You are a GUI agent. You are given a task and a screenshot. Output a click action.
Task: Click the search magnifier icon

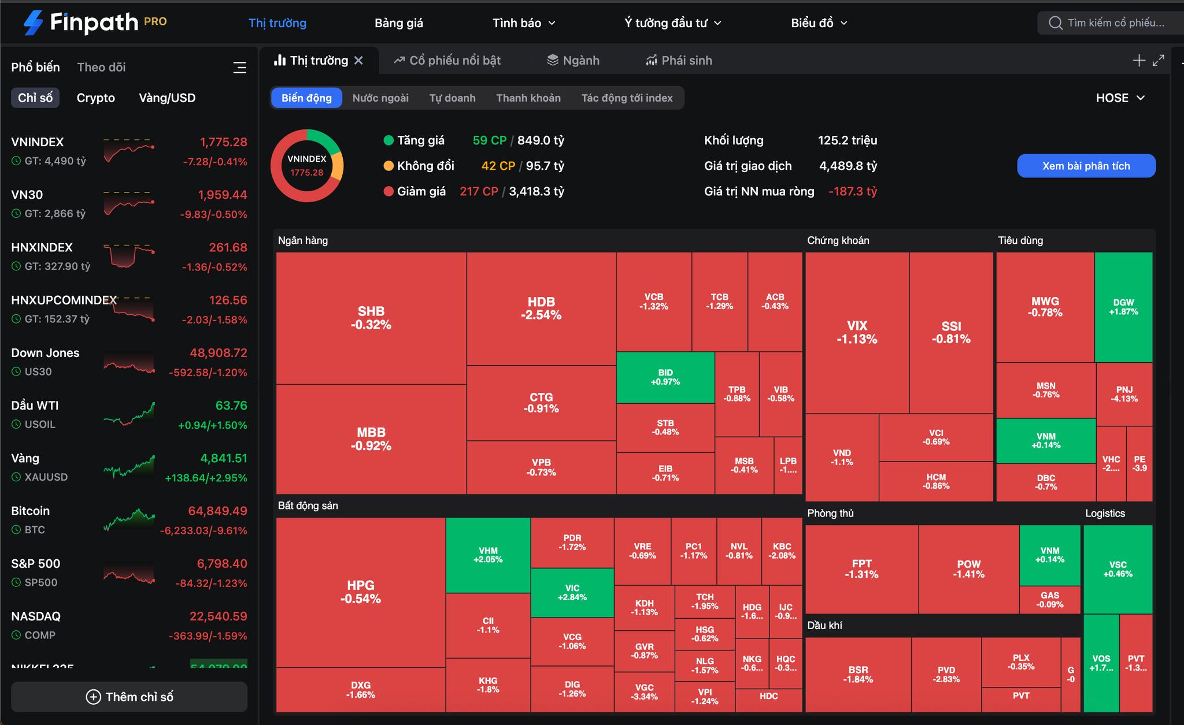1055,23
